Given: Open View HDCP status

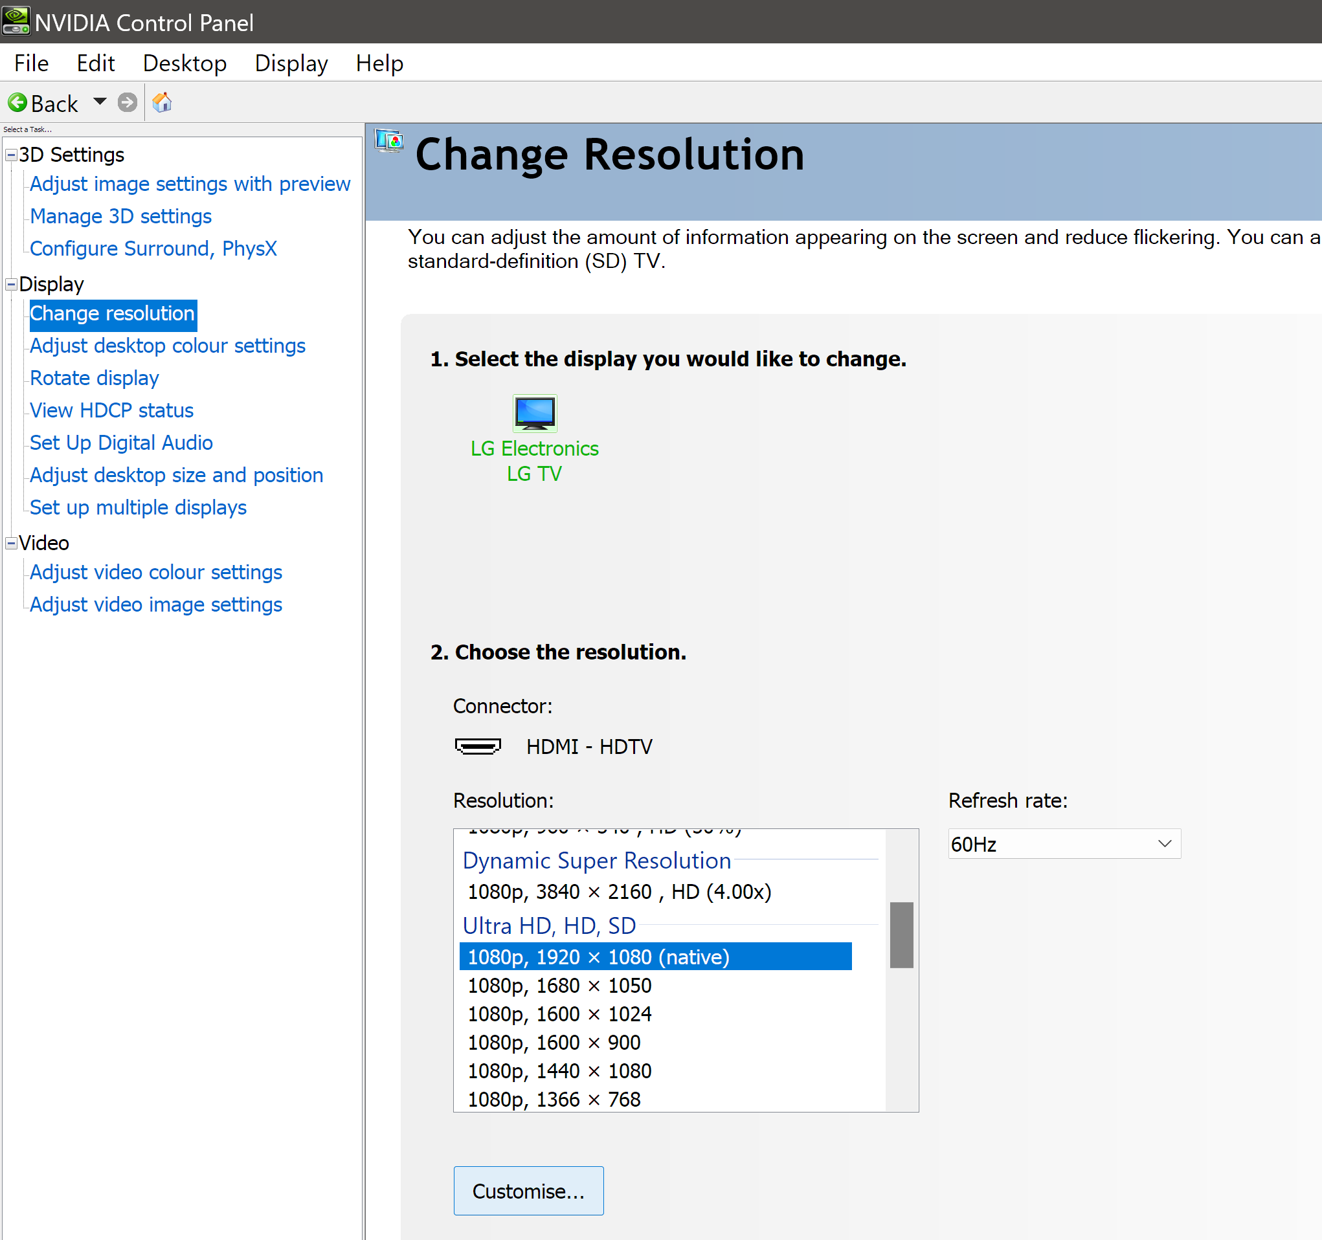Looking at the screenshot, I should pos(112,410).
